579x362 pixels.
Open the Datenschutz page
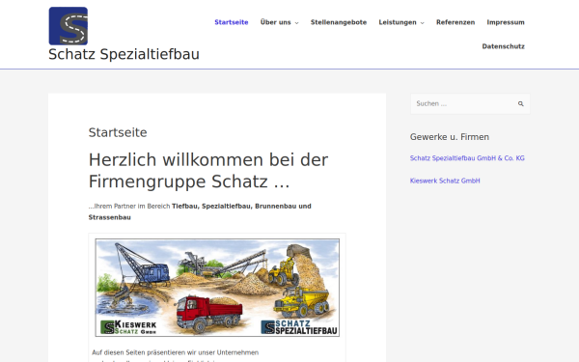[504, 46]
